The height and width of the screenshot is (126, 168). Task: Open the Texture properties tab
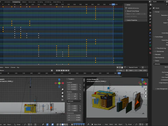150,53
